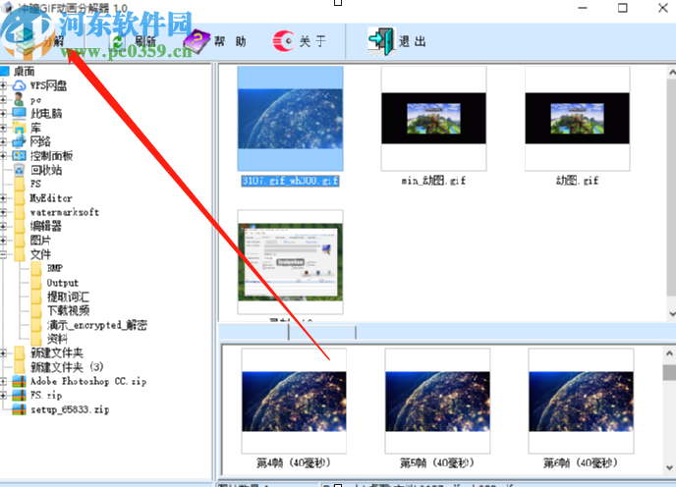676x487 pixels.
Task: Expand the 库 tree node
Action: (x=3, y=128)
